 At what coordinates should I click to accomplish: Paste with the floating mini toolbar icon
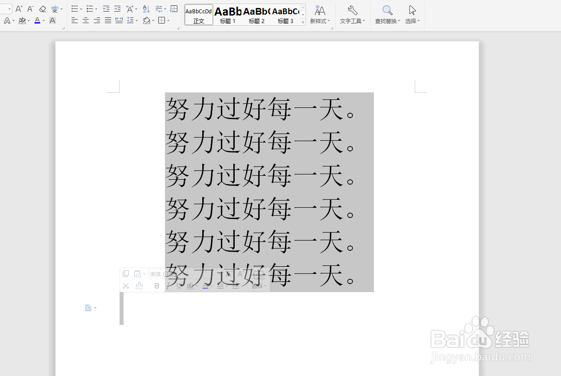pyautogui.click(x=137, y=274)
